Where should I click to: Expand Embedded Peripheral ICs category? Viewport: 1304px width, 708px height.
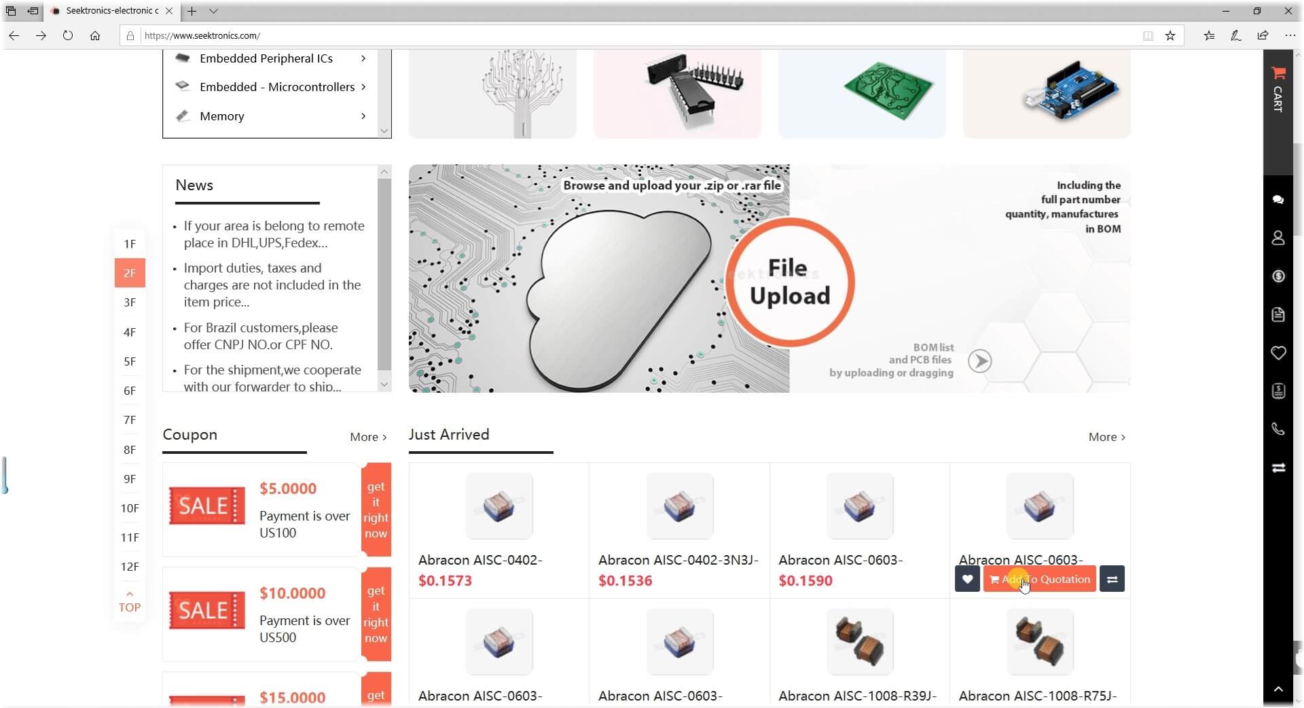pyautogui.click(x=363, y=58)
